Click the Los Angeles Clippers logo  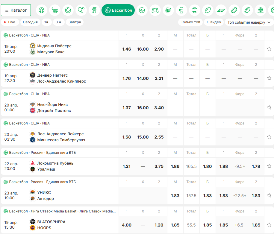tap(33, 81)
